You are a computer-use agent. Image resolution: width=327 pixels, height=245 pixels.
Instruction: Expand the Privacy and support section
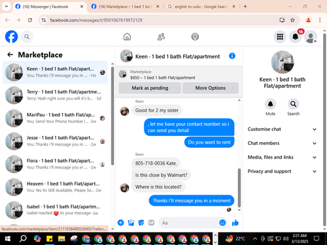(282, 171)
